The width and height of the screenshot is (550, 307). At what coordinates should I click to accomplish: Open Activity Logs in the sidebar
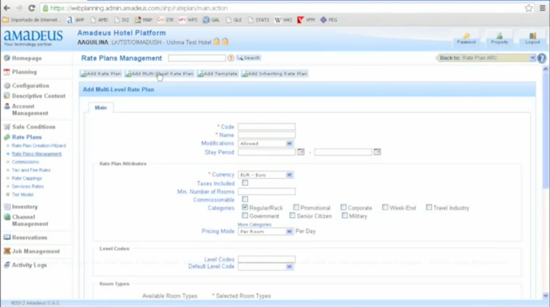(29, 265)
